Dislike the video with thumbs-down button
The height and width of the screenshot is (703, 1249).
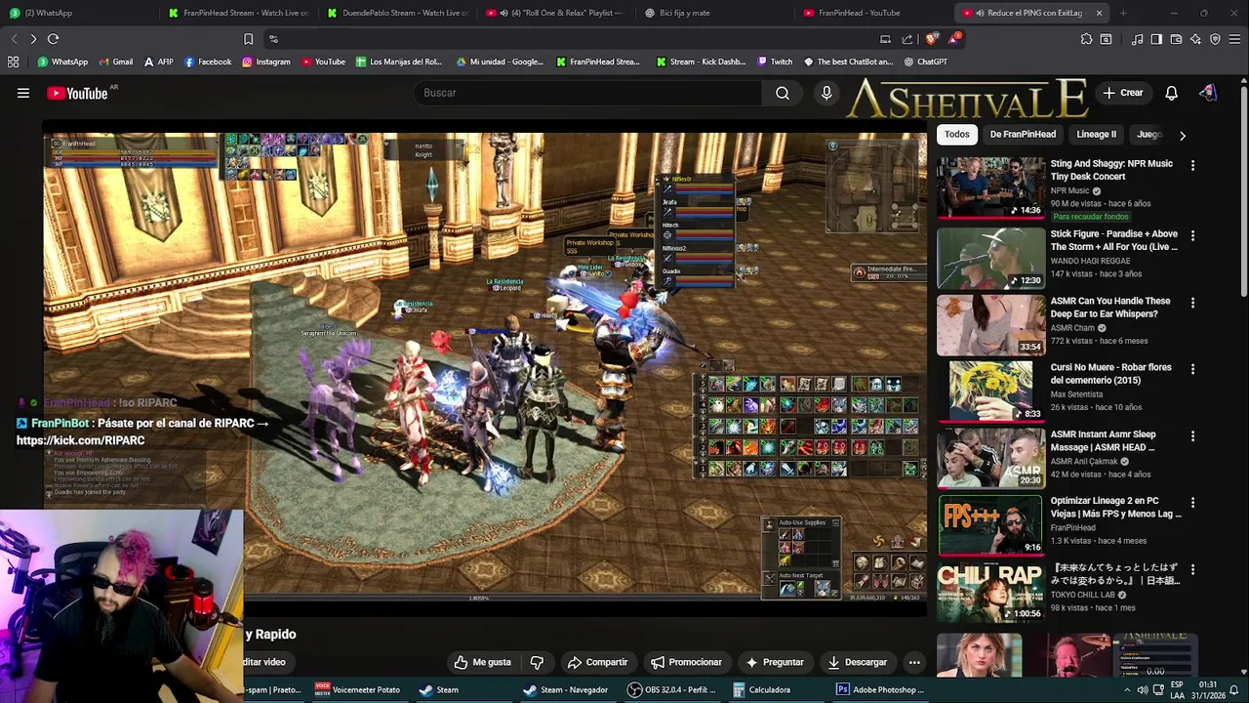pyautogui.click(x=537, y=662)
